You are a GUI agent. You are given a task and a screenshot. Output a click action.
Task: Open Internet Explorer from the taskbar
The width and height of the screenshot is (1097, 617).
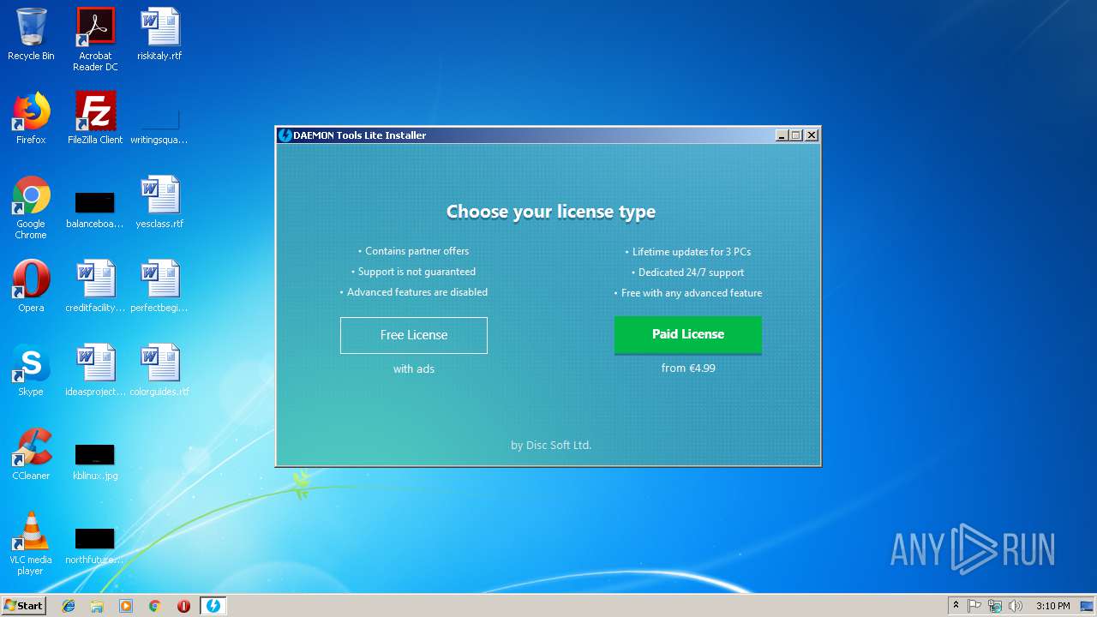pyautogui.click(x=69, y=606)
